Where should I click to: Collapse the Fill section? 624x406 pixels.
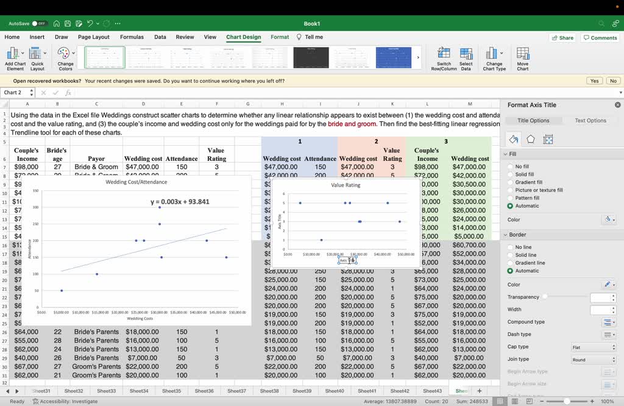click(505, 154)
